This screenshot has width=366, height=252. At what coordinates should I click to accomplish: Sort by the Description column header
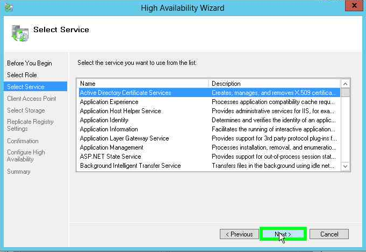(275, 84)
